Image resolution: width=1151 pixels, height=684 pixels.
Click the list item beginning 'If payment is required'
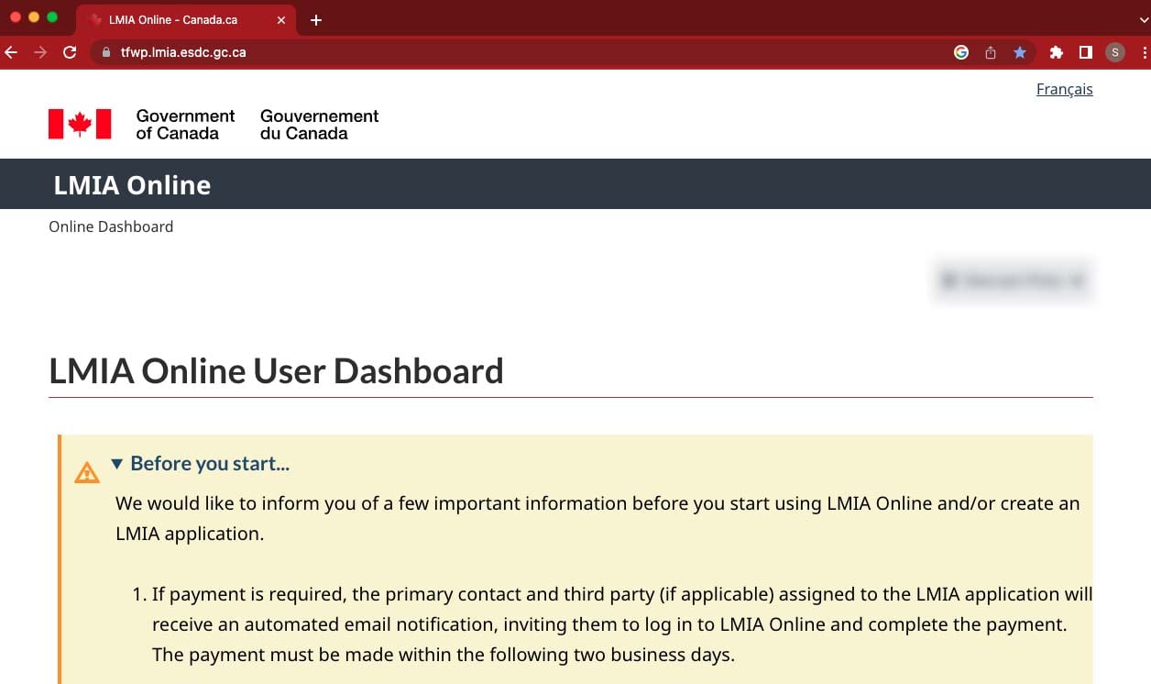(x=622, y=624)
